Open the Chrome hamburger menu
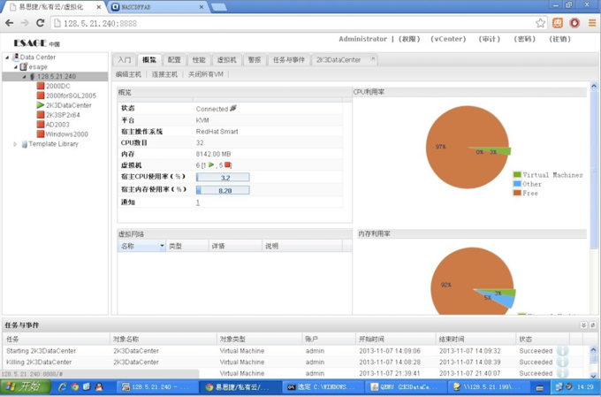This screenshot has height=397, width=601. pyautogui.click(x=592, y=23)
